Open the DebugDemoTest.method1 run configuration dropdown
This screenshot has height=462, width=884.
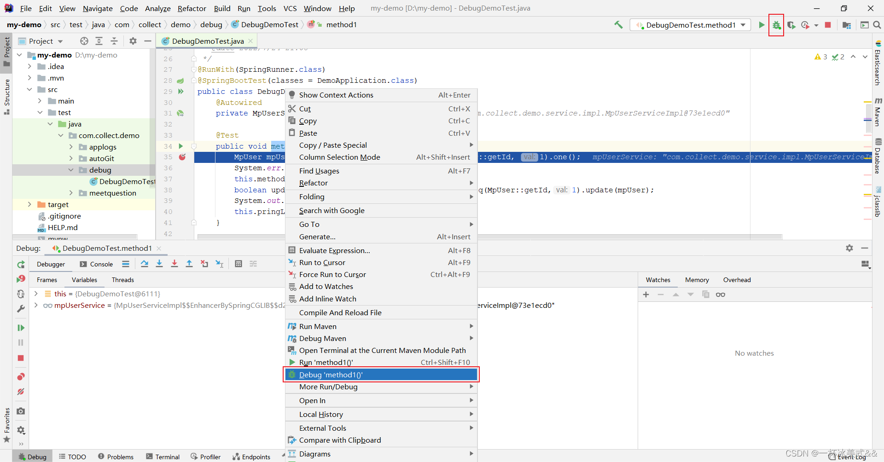coord(690,25)
